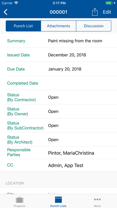117x208 pixels.
Task: Open the share icon in header
Action: point(95,12)
